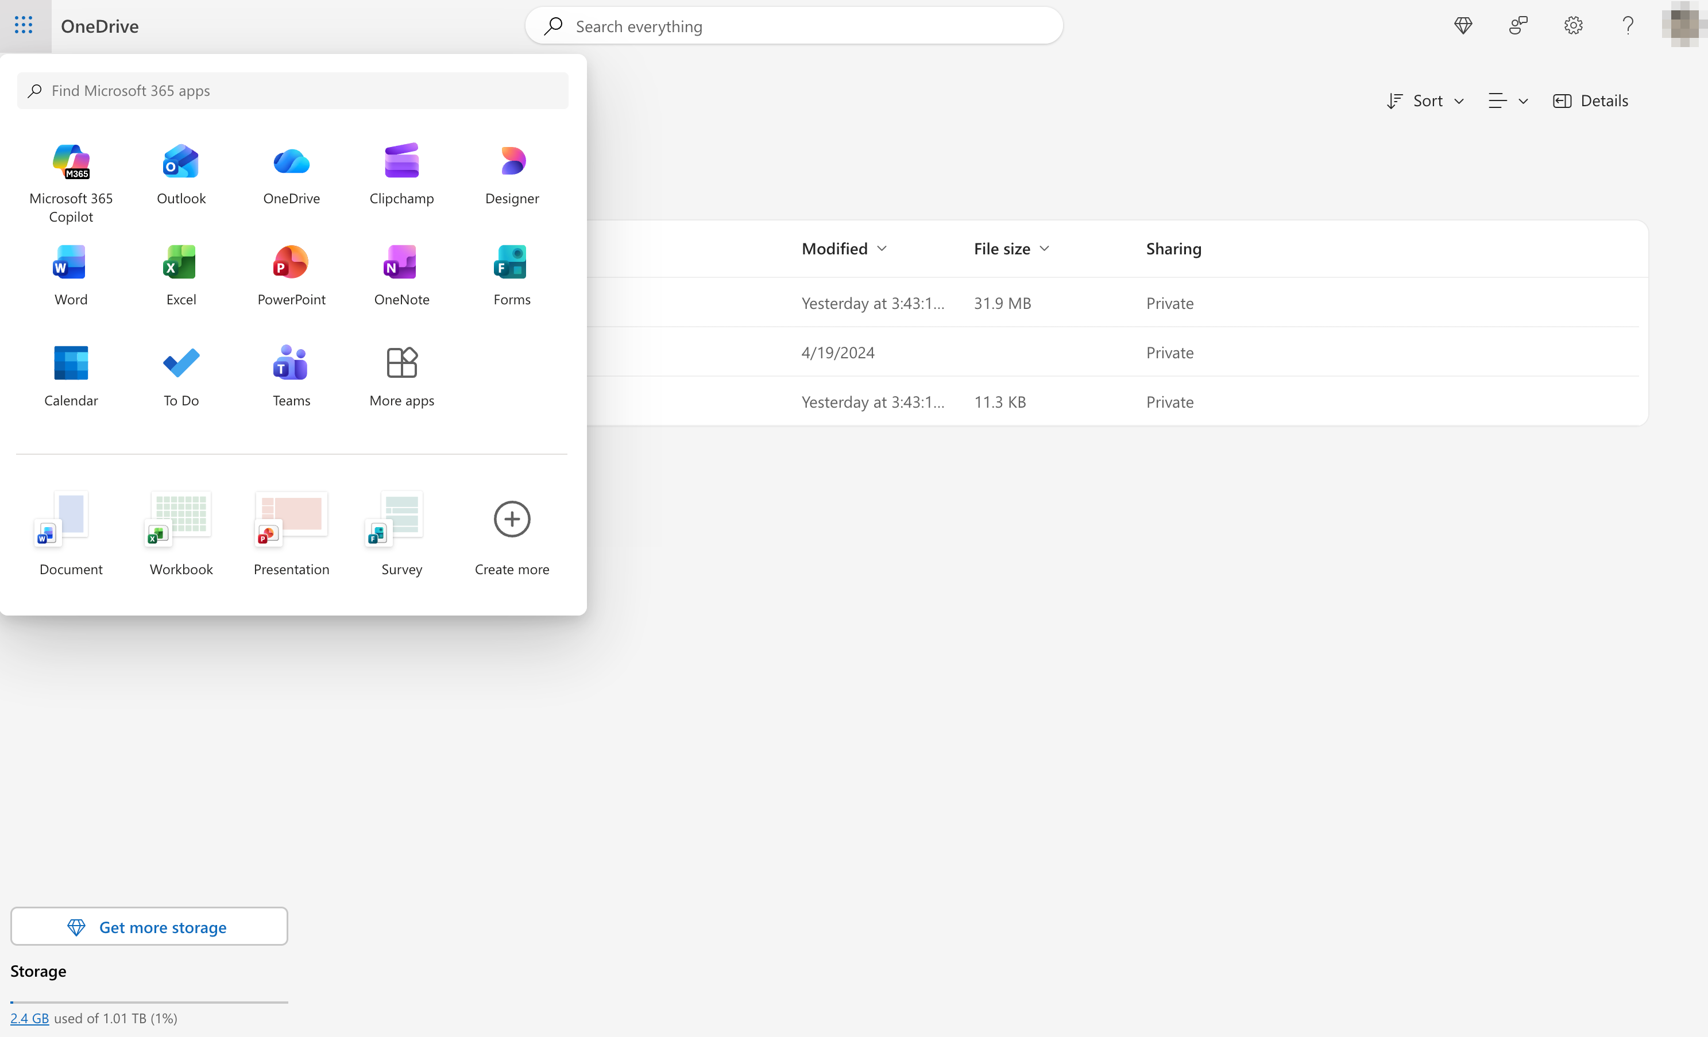Open the 2.4 GB storage link
The height and width of the screenshot is (1037, 1708).
click(29, 1017)
